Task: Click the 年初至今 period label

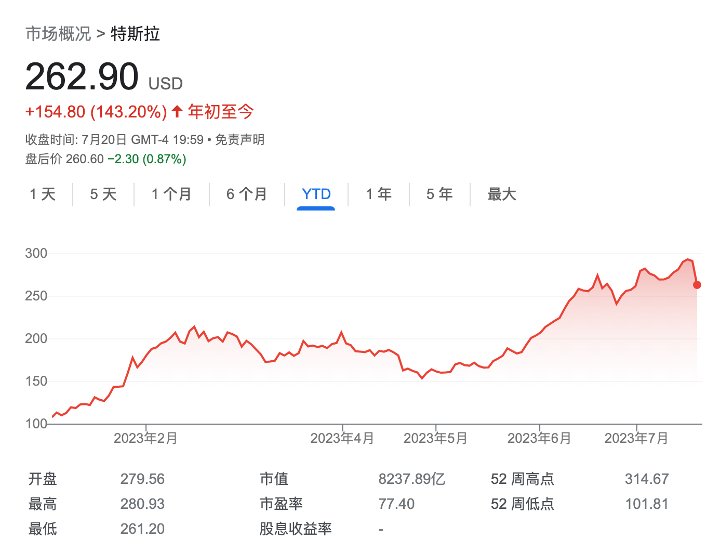Action: (221, 111)
